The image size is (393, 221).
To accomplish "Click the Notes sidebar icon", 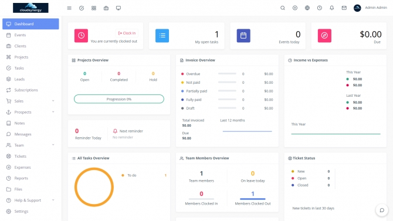I will [x=9, y=123].
